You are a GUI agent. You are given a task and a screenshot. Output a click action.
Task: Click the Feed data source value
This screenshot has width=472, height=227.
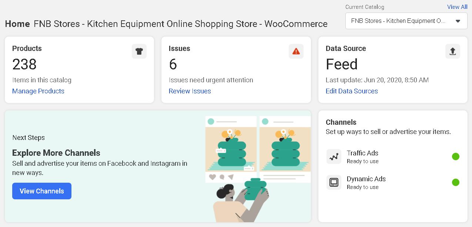click(342, 64)
